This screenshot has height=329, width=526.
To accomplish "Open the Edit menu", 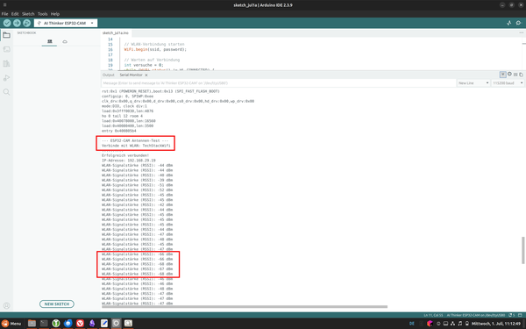I will coord(15,14).
